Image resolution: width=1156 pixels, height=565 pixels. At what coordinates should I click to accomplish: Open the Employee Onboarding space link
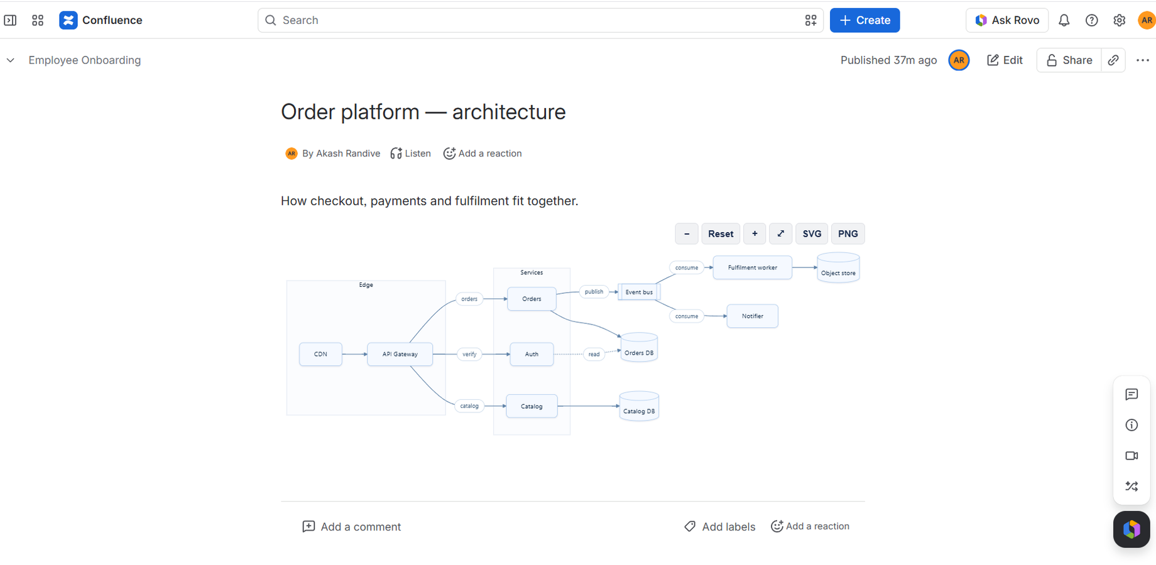click(x=85, y=60)
